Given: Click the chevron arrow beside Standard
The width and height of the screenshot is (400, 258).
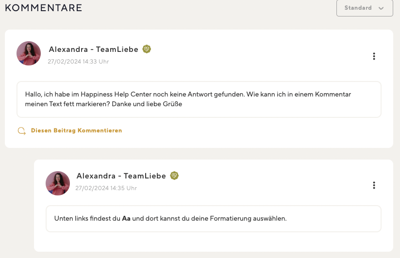Looking at the screenshot, I should pos(381,8).
